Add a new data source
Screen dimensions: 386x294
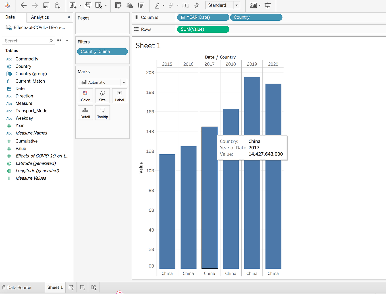tap(57, 5)
